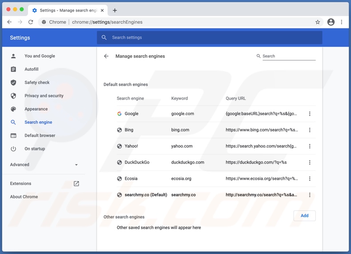
Task: Open more actions for Yahoo!
Action: tap(310, 146)
